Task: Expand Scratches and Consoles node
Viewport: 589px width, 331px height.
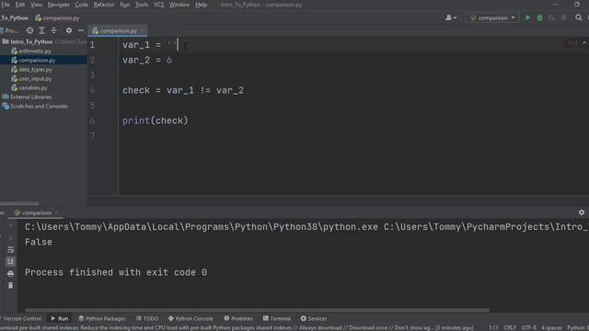Action: (39, 107)
